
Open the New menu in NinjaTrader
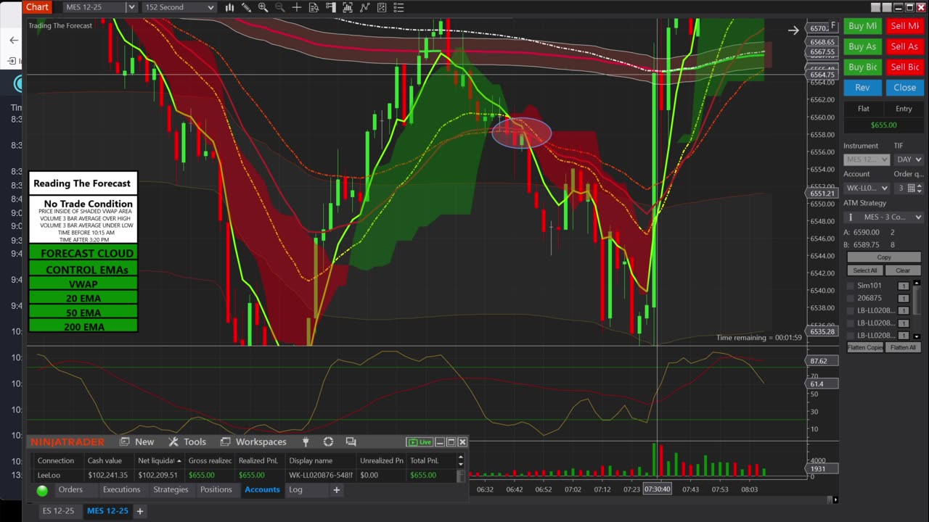(137, 442)
